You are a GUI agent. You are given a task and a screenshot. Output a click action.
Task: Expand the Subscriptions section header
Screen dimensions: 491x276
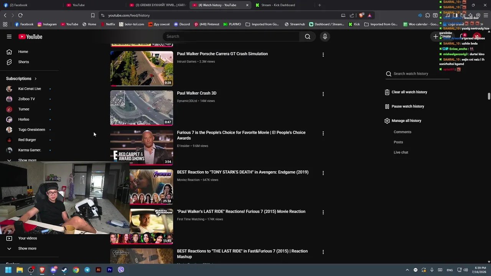21,79
